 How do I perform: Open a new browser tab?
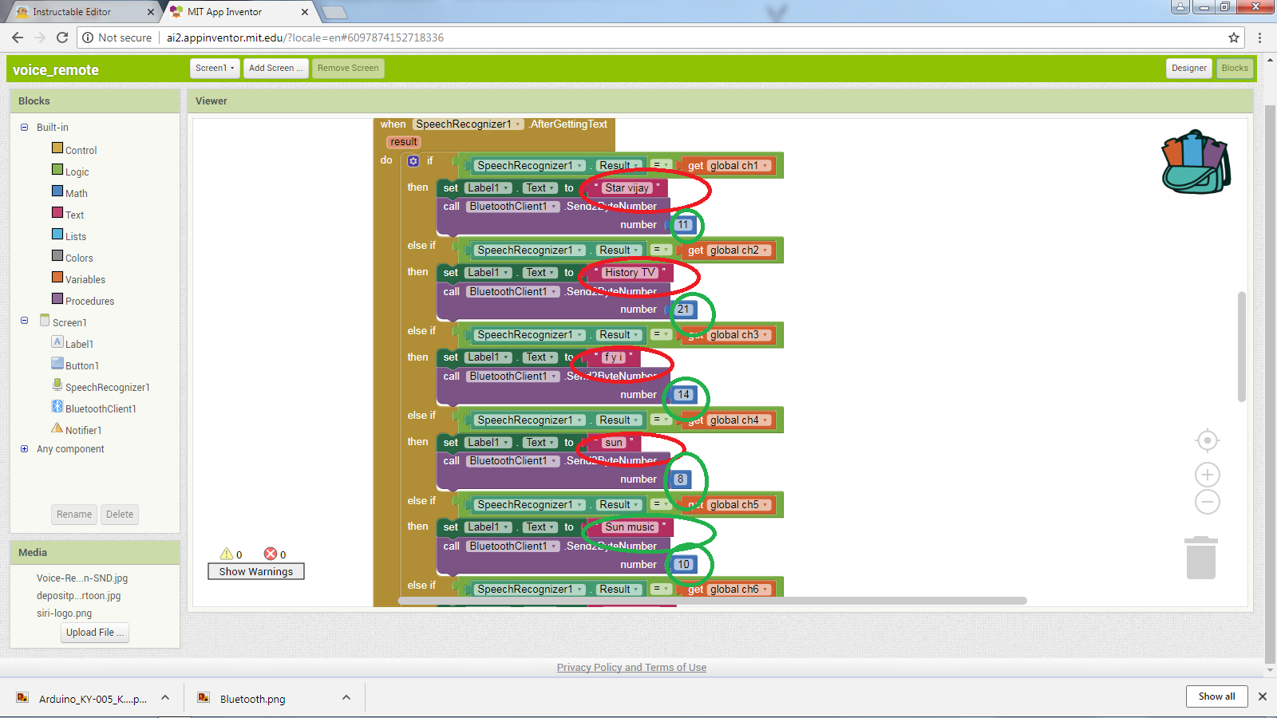click(x=334, y=12)
